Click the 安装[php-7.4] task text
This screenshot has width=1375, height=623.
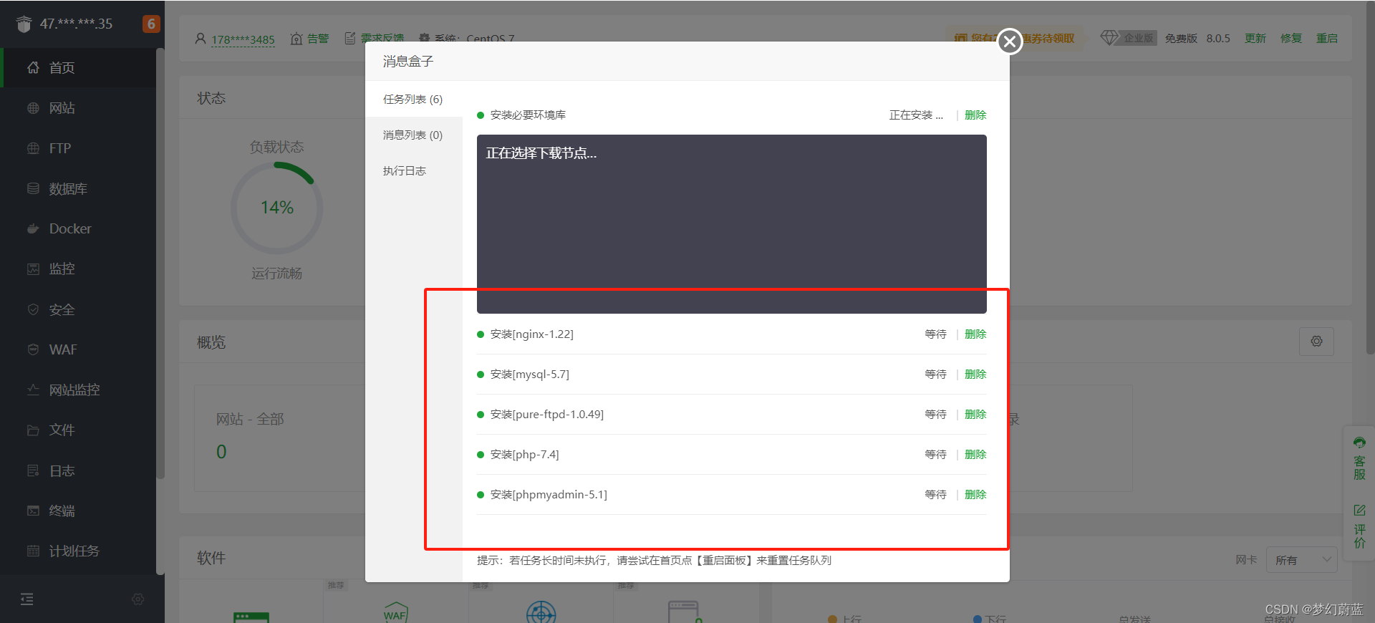pyautogui.click(x=525, y=454)
